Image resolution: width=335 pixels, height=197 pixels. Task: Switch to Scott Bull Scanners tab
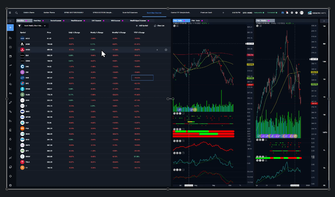(x=130, y=13)
